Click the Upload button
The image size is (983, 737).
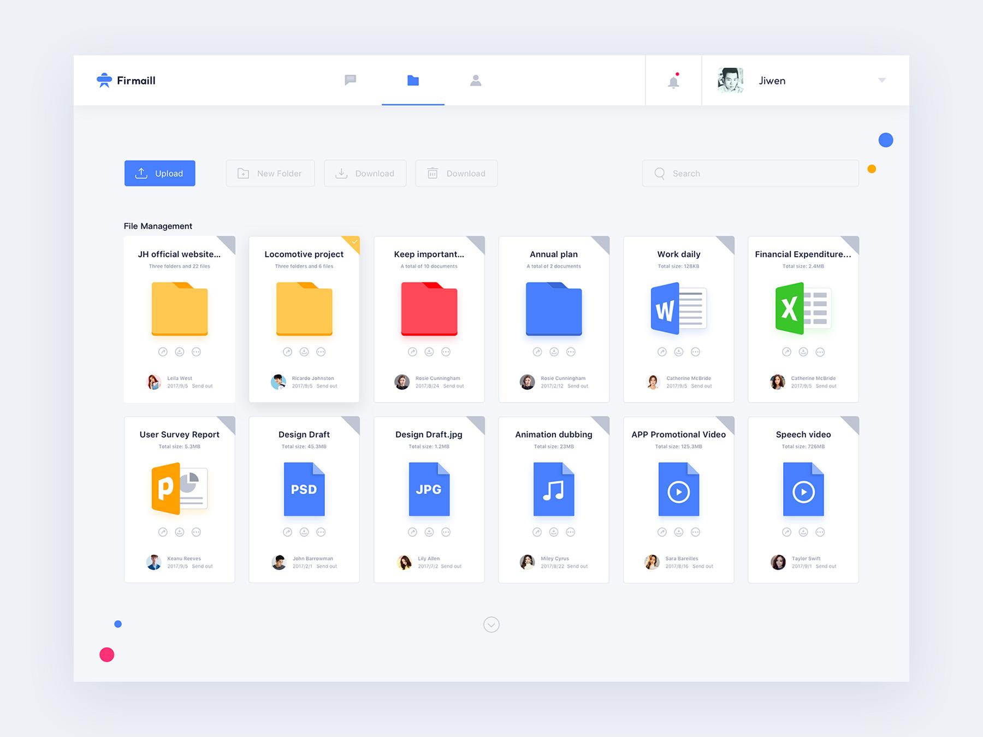click(x=159, y=173)
